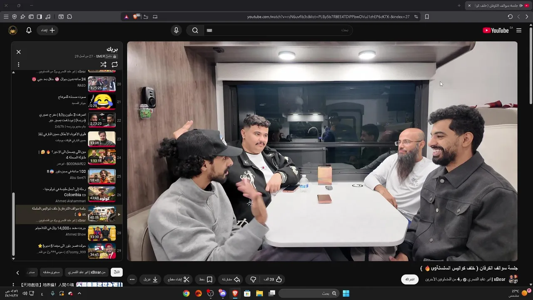Toggle playlist loop
Screen dimensions: 533x300
point(115,65)
